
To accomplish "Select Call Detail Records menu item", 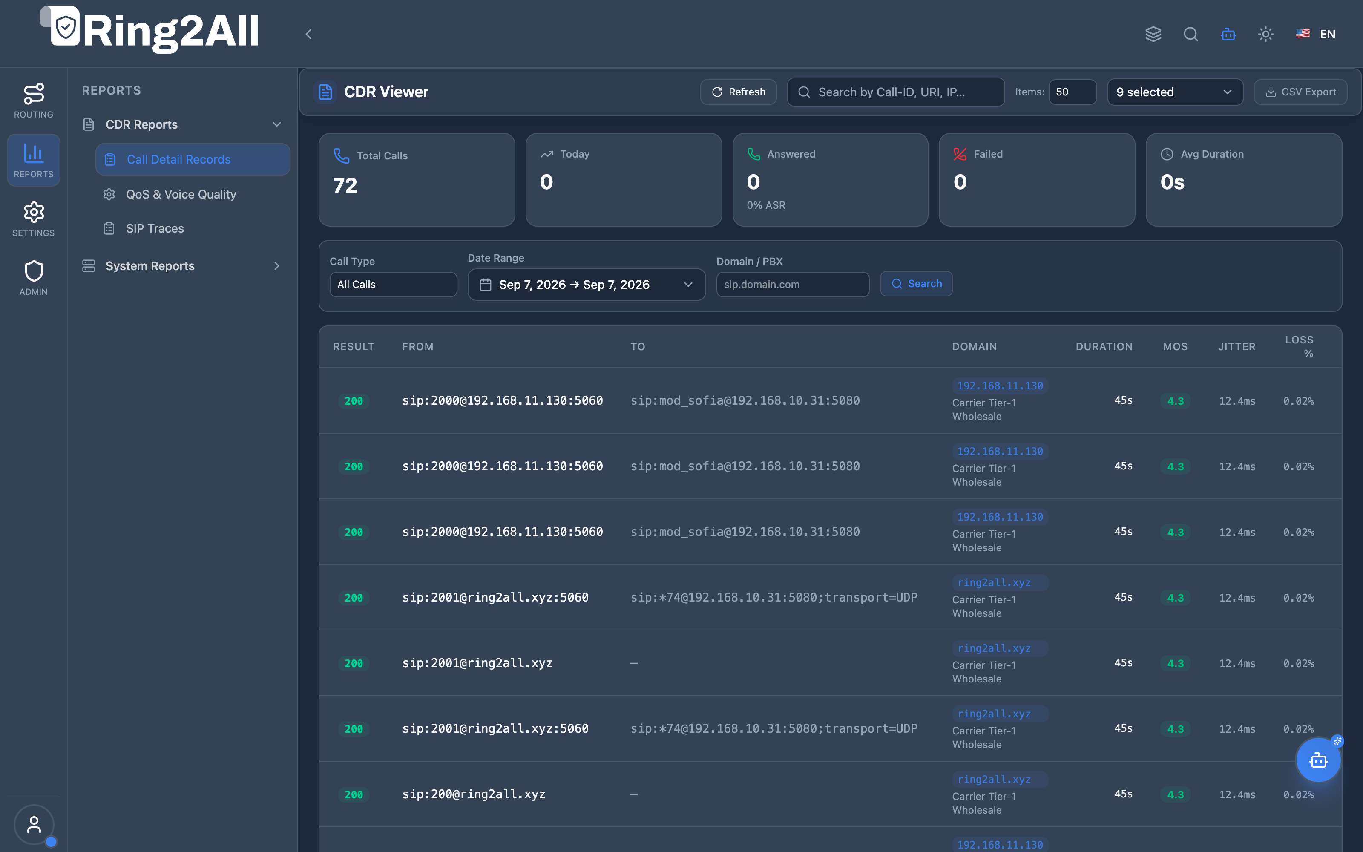I will click(193, 159).
